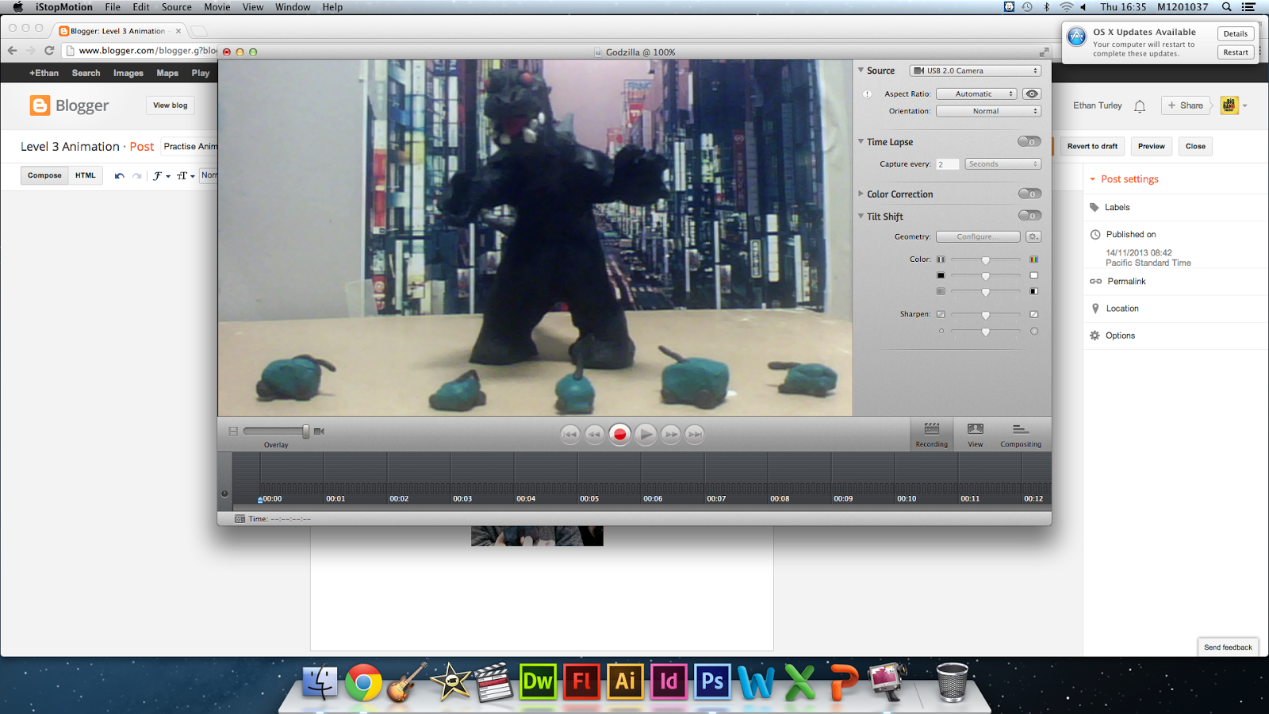Image resolution: width=1269 pixels, height=714 pixels.
Task: Adjust the Tilt Shift Color saturation slider
Action: coord(985,259)
